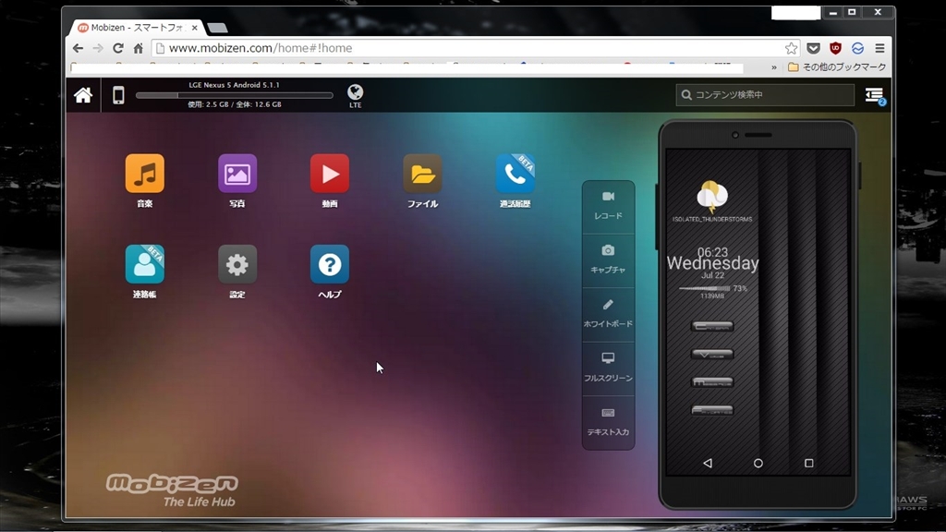
Task: Open the 設定 settings gear icon
Action: click(x=237, y=264)
